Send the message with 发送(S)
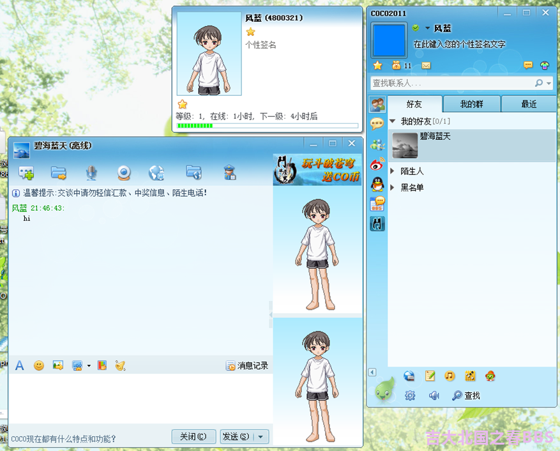 236,436
